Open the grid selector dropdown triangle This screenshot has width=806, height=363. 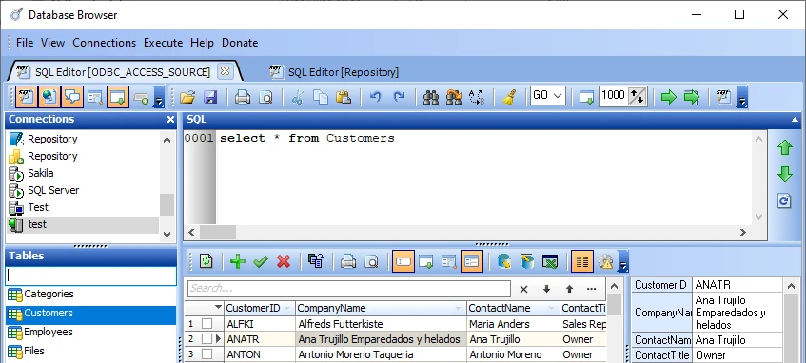pos(218,308)
